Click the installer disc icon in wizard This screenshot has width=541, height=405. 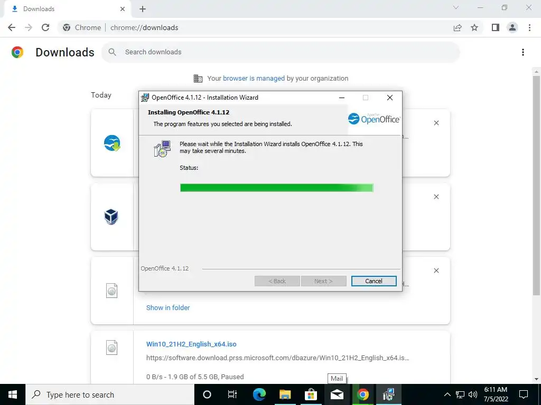pos(162,149)
